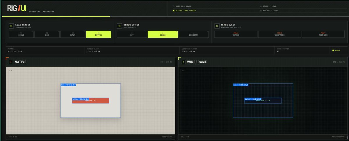Click the NATIVE panel heading

coord(21,62)
